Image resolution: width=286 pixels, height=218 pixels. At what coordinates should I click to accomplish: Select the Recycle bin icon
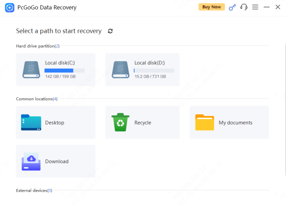[120, 123]
